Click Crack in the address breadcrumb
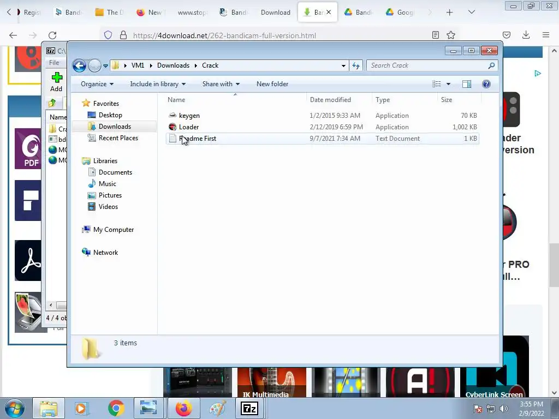Viewport: 559px width, 419px height. pyautogui.click(x=210, y=65)
